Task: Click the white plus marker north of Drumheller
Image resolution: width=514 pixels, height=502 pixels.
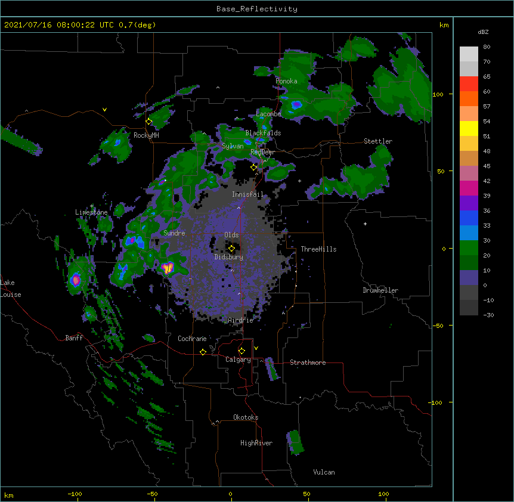Action: click(x=365, y=224)
